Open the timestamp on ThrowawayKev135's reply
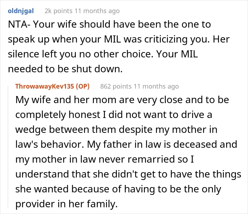 [x=156, y=86]
